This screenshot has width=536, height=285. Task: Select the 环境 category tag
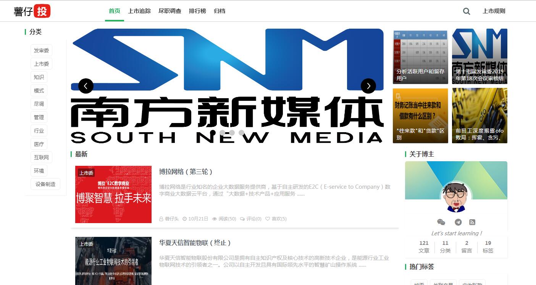39,171
